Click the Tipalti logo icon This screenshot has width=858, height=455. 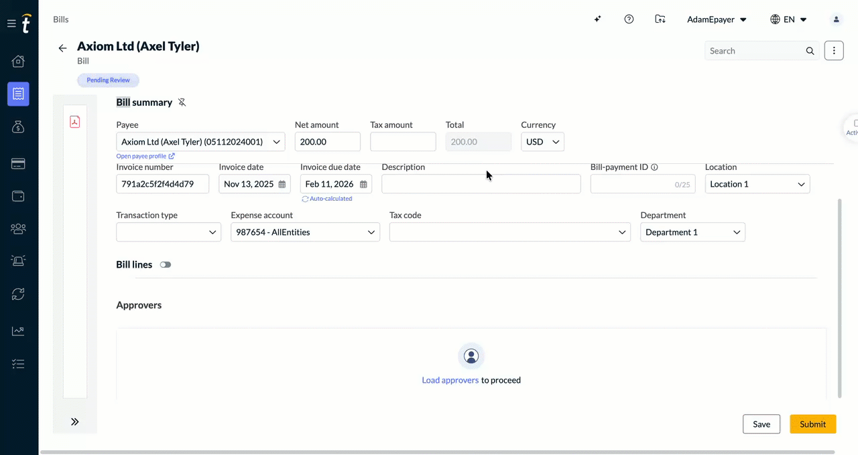click(26, 23)
